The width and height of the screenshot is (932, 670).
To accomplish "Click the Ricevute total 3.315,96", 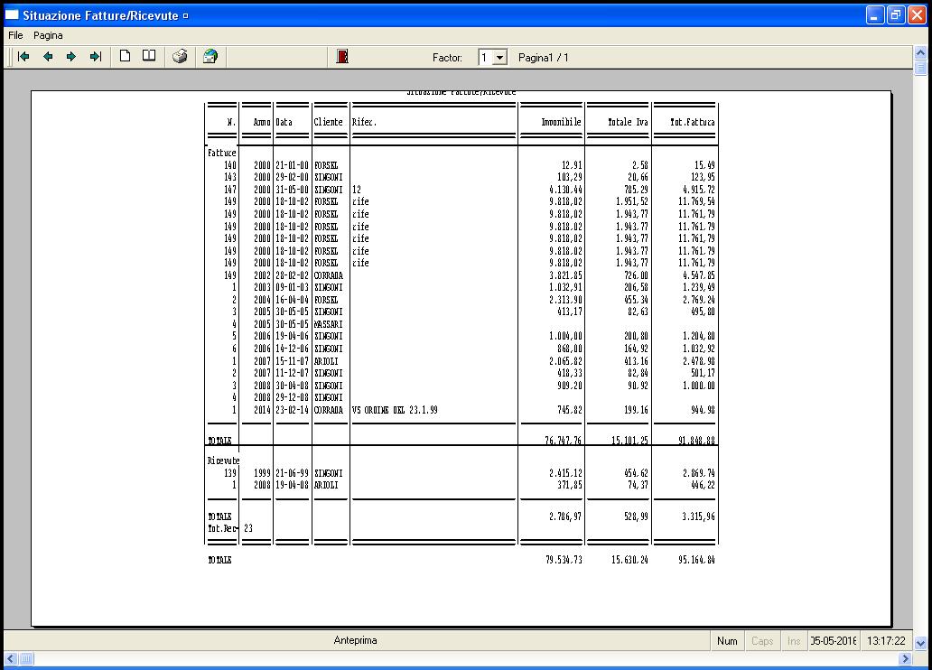I will [x=698, y=516].
